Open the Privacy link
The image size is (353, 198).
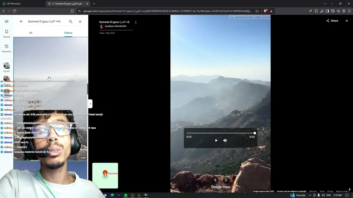(330, 191)
